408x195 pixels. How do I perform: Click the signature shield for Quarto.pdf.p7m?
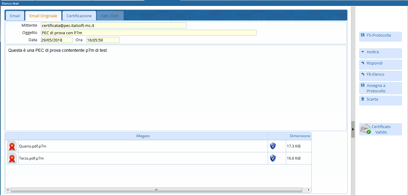pos(273,146)
